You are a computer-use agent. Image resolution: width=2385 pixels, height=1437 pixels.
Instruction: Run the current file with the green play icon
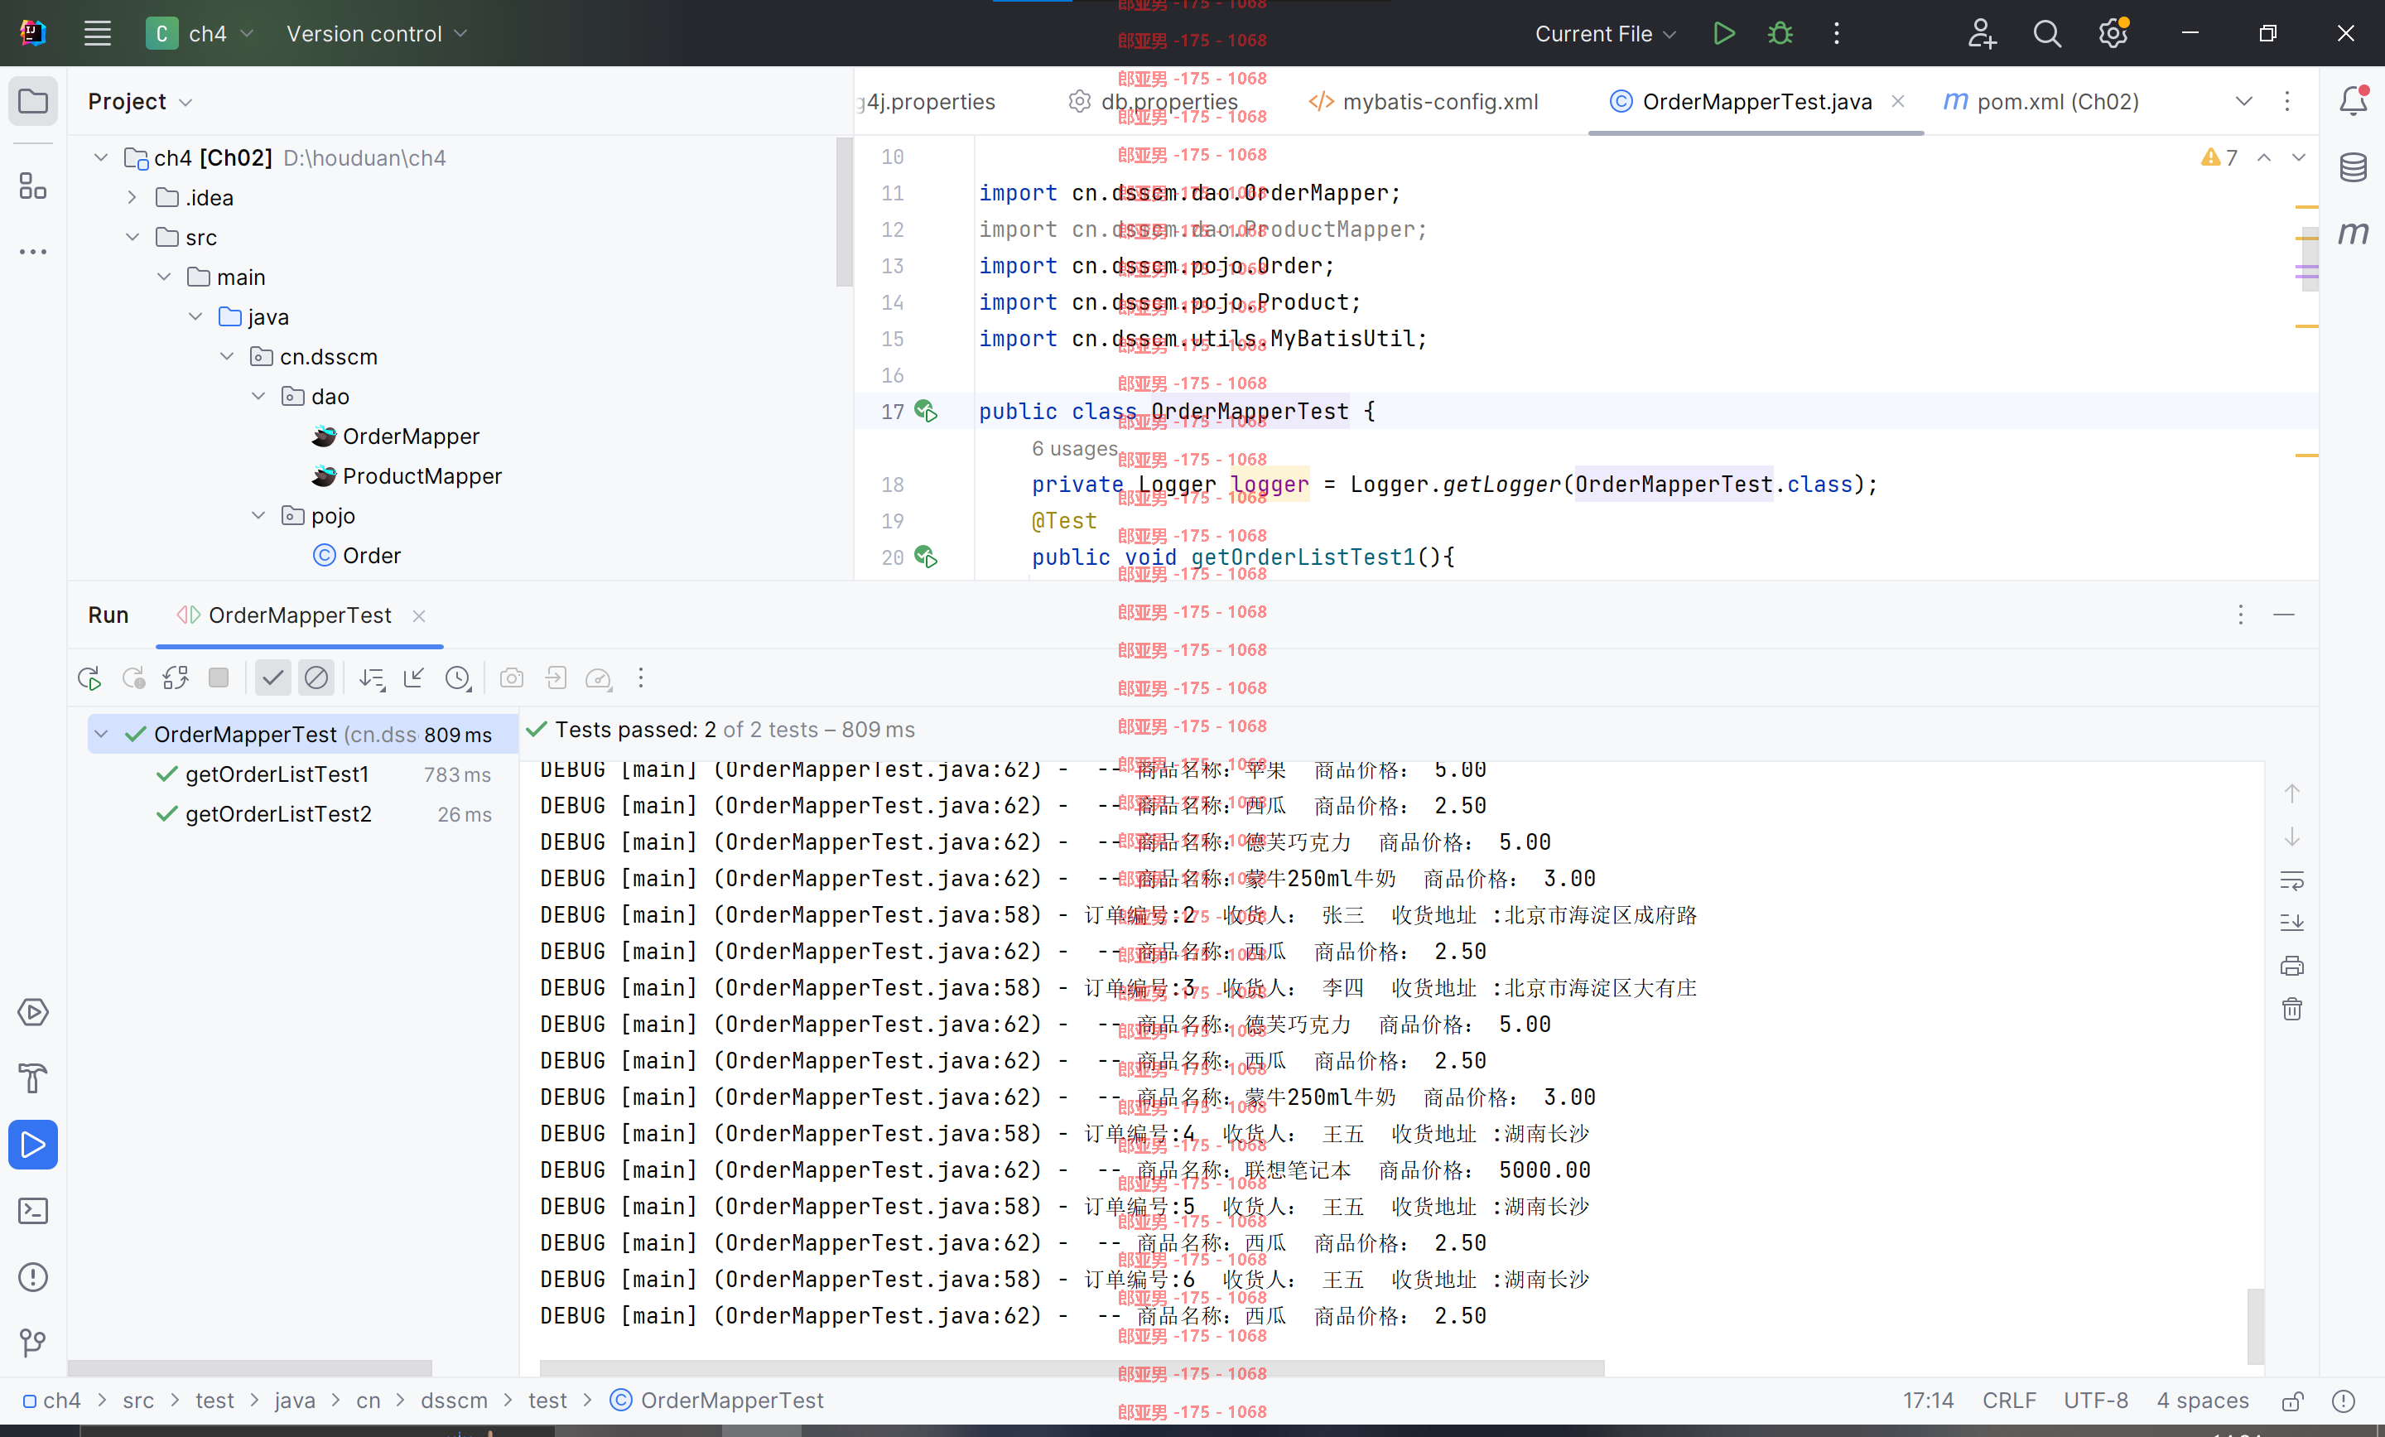coord(1723,34)
